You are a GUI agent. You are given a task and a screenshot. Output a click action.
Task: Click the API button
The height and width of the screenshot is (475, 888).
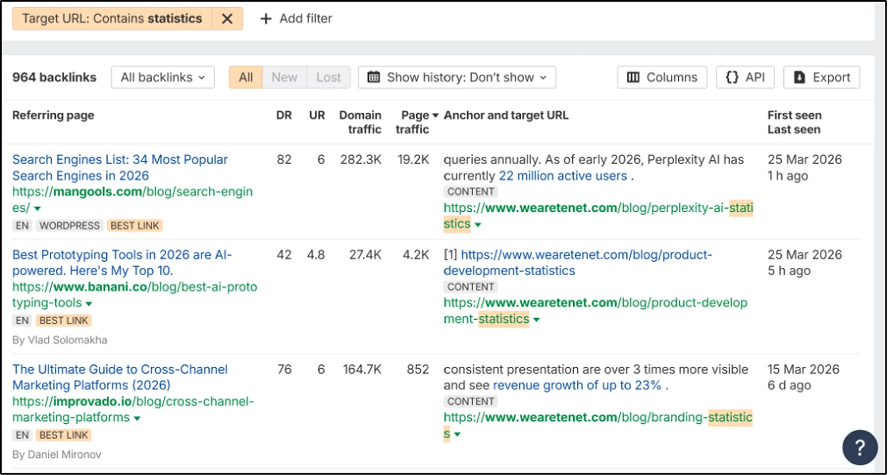click(x=745, y=77)
